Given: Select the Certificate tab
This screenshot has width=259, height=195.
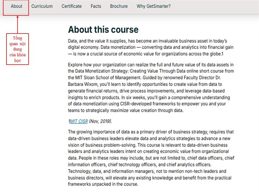Looking at the screenshot, I should click(71, 6).
